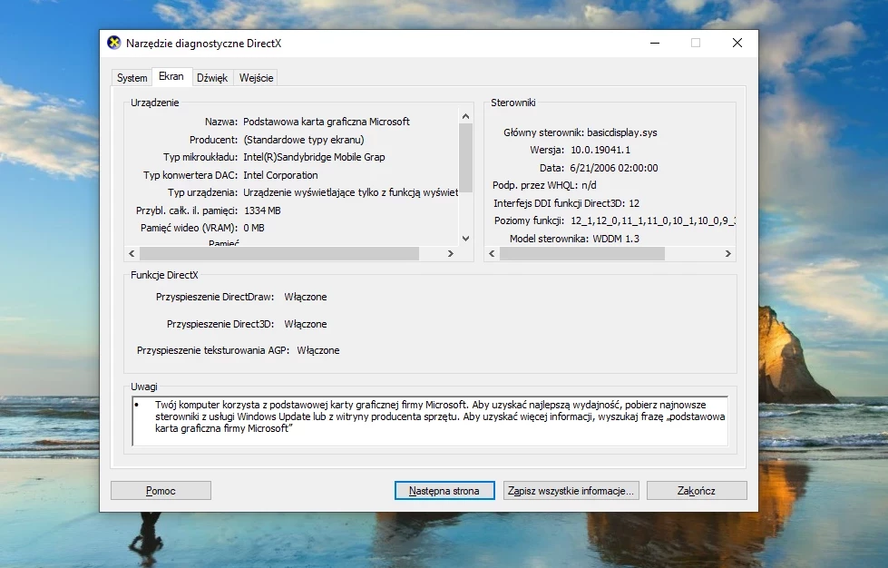Click down arrow of Urządzenie vertical scrollbar
Screen dimensions: 888x568
tap(465, 239)
